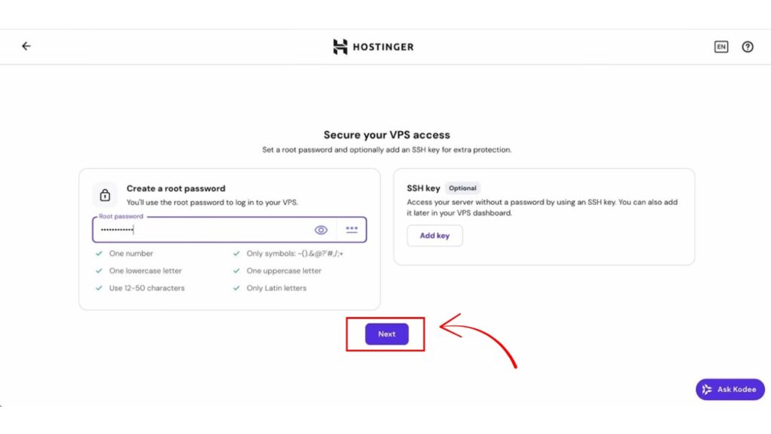This screenshot has height=434, width=771.
Task: Click the Optional badge next to SSH key
Action: click(462, 188)
